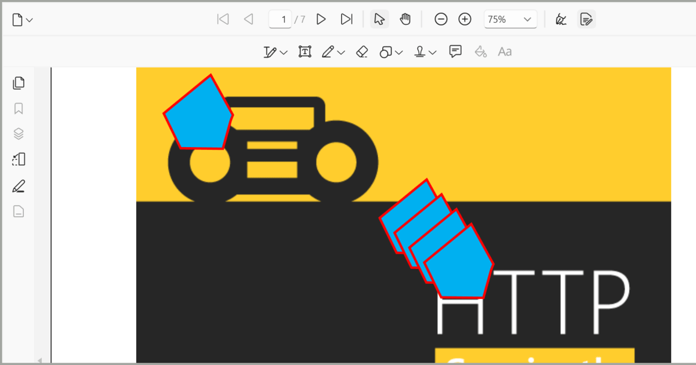Click the page number input field
Image resolution: width=696 pixels, height=365 pixels.
click(x=280, y=19)
